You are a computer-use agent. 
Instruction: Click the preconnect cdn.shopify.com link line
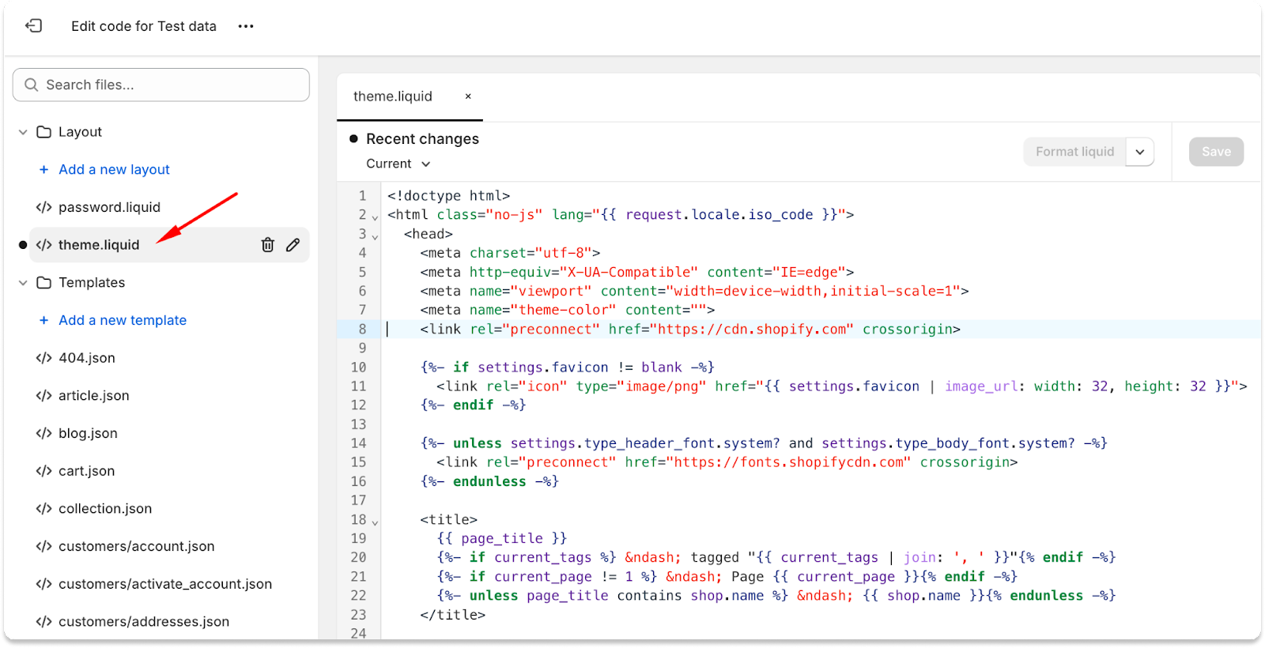pos(690,330)
